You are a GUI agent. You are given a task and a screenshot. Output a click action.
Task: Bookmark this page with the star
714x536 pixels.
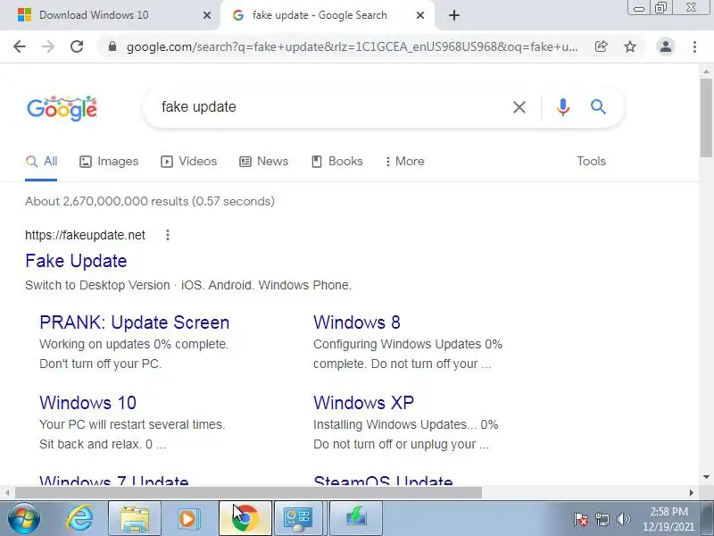[630, 46]
